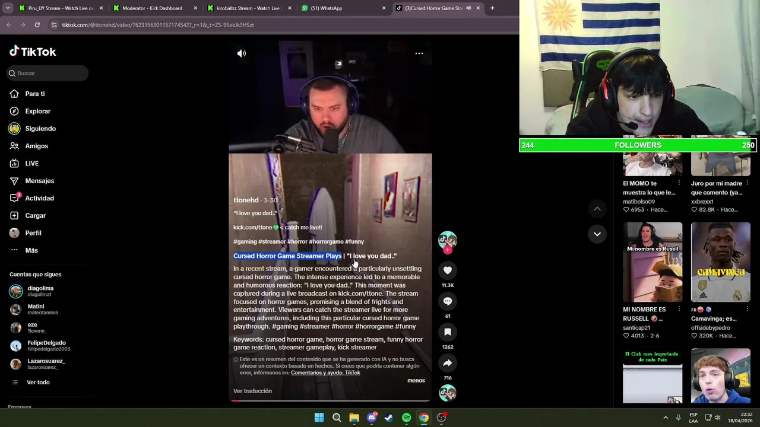Mute the Cursed Horror Game tab audio

pos(468,8)
